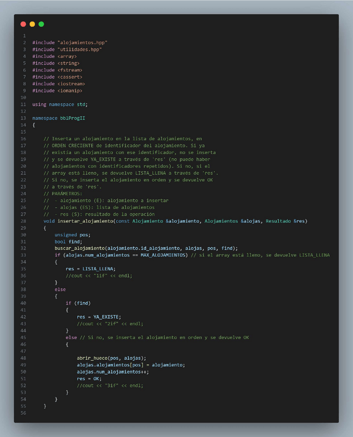The width and height of the screenshot is (353, 437).
Task: Click the "alojamientos.hpp" include line
Action: [69, 42]
